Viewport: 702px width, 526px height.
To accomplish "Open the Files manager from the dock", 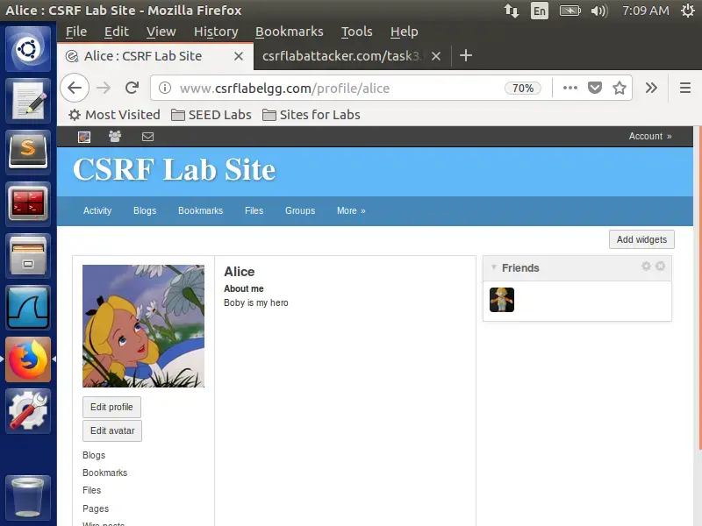I will 28,256.
